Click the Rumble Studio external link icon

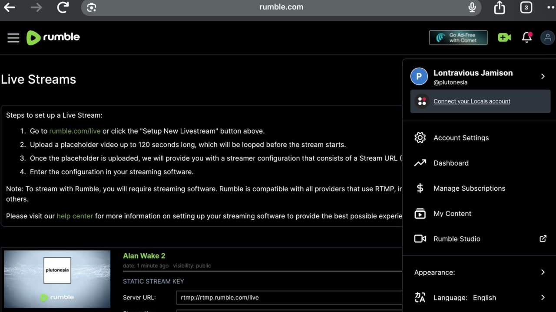click(x=543, y=239)
